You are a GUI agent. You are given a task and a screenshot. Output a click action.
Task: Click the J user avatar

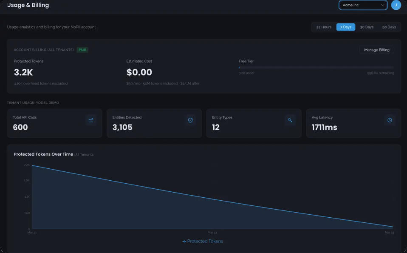pos(396,5)
